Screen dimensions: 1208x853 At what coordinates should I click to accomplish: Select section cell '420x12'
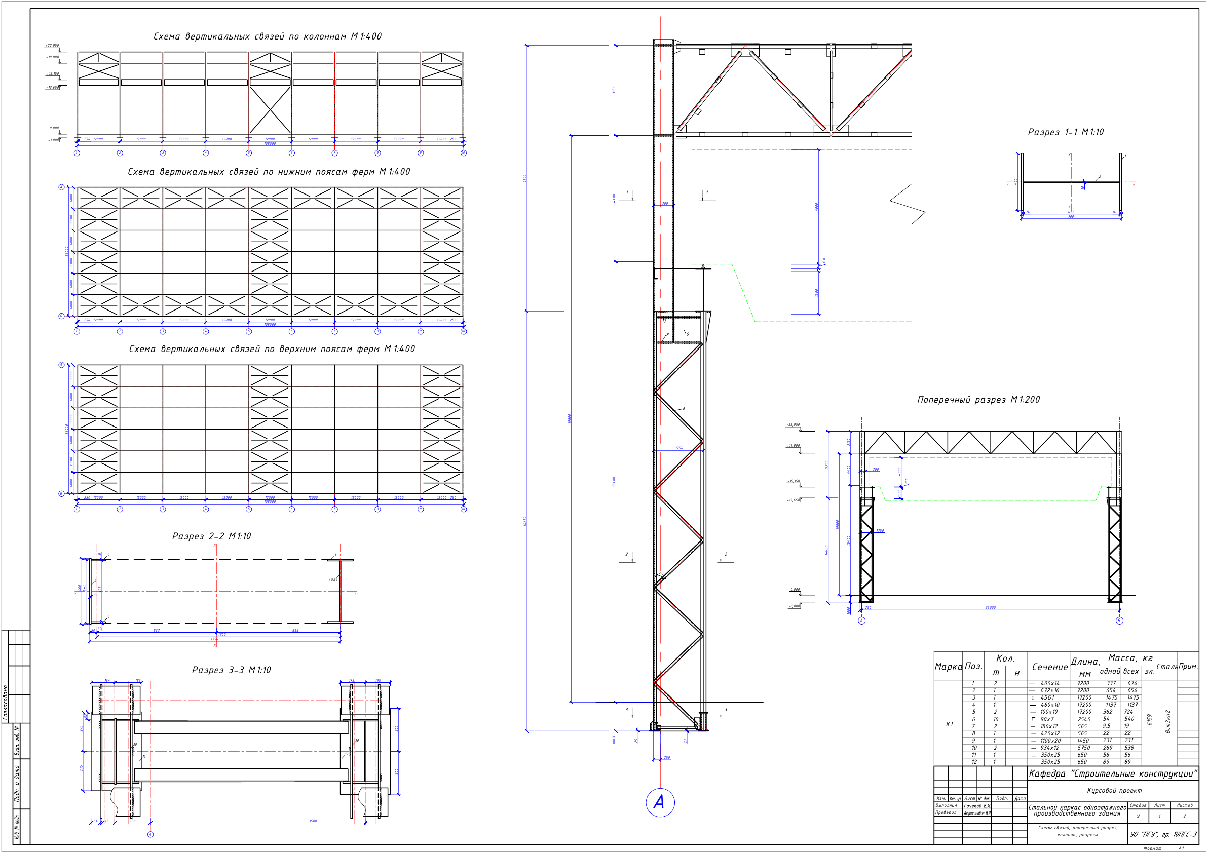1050,733
